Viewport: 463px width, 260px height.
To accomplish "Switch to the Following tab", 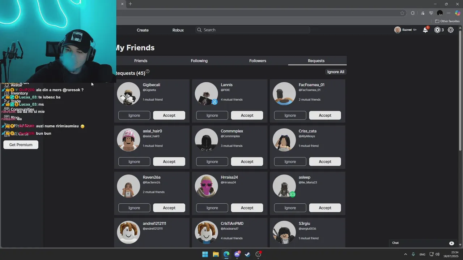I will (199, 61).
